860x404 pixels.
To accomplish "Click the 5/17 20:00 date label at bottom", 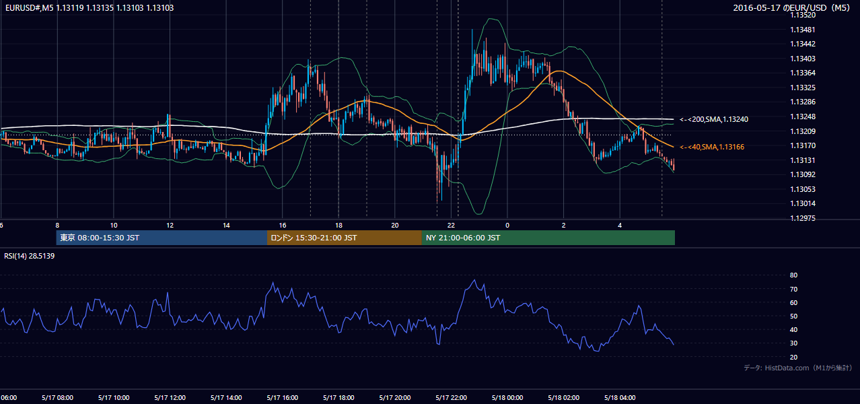I will pyautogui.click(x=395, y=398).
